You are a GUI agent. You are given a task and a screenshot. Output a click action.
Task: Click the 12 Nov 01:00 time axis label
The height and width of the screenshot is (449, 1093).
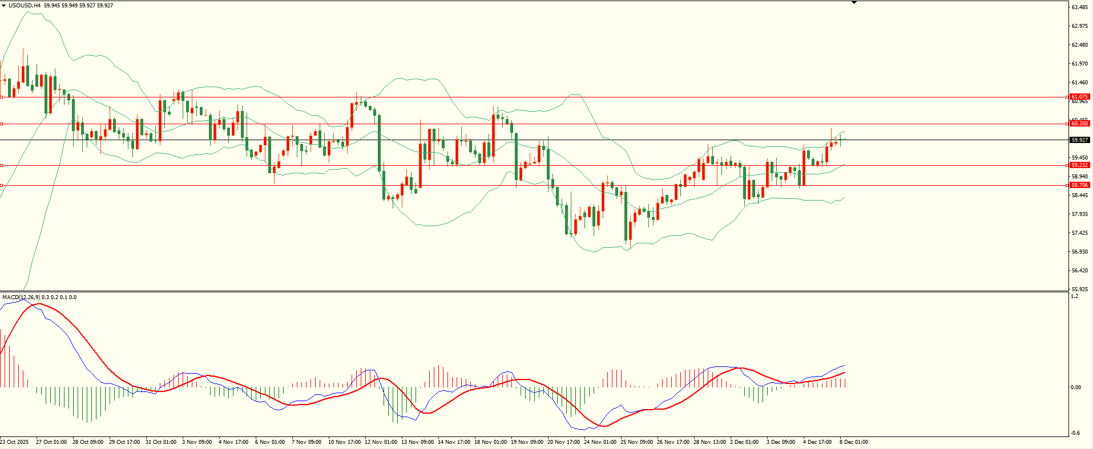(x=381, y=442)
